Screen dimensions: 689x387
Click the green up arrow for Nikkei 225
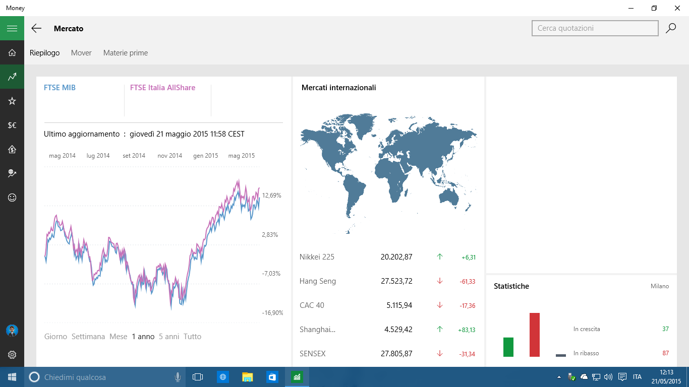coord(440,257)
